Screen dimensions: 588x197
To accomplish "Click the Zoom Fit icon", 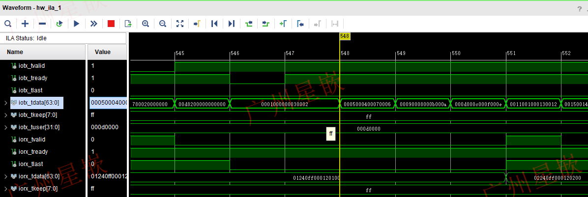I will point(180,24).
